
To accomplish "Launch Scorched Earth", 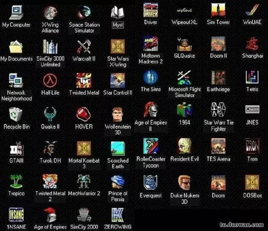I will [x=118, y=149].
